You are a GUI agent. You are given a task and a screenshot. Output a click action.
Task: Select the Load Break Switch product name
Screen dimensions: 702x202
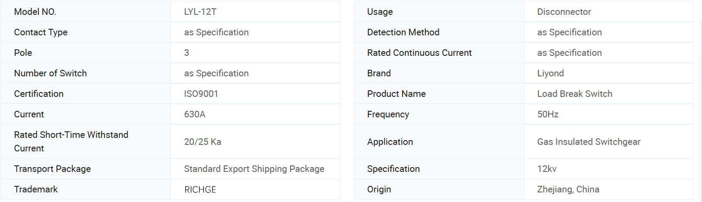click(x=574, y=94)
